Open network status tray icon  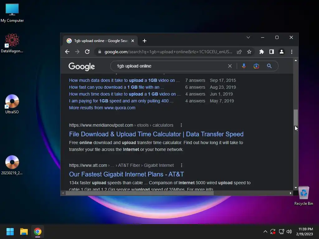tap(281, 232)
